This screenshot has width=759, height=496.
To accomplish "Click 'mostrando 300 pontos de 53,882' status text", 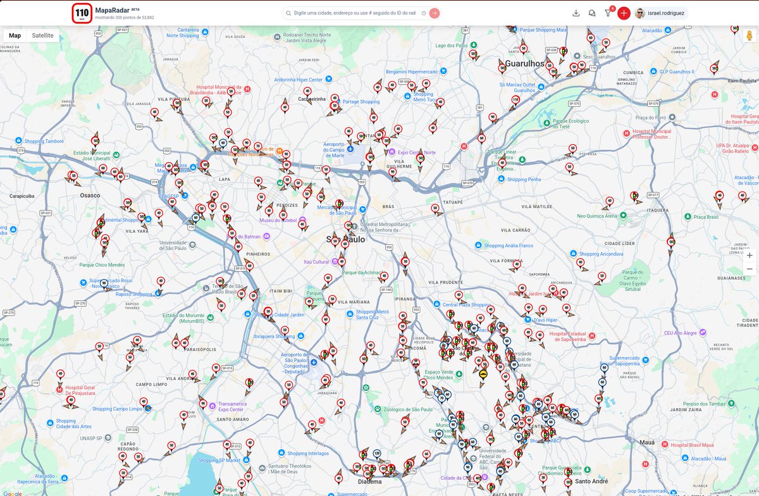I will click(x=125, y=18).
